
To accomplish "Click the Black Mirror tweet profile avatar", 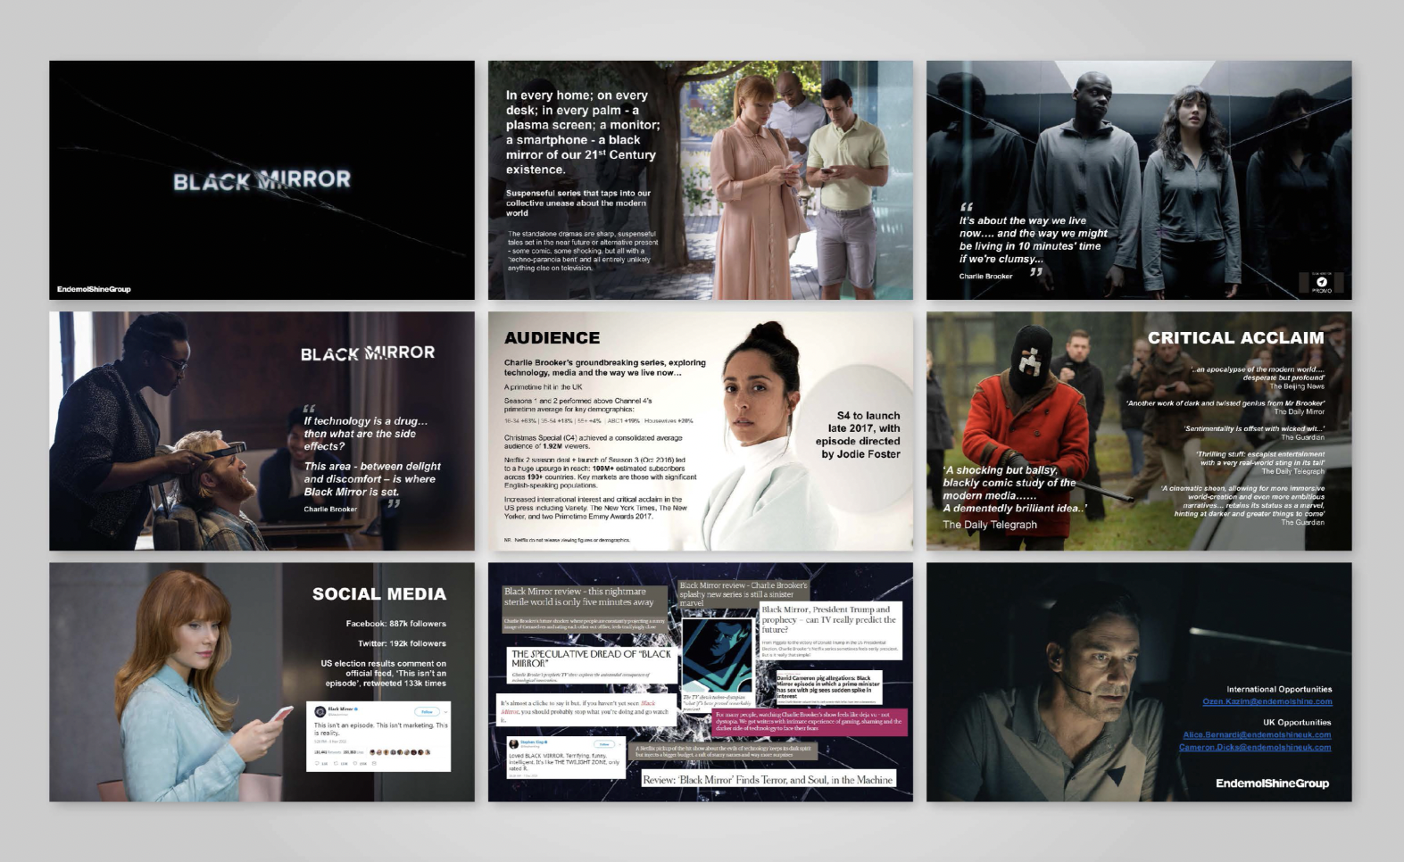I will tap(320, 711).
